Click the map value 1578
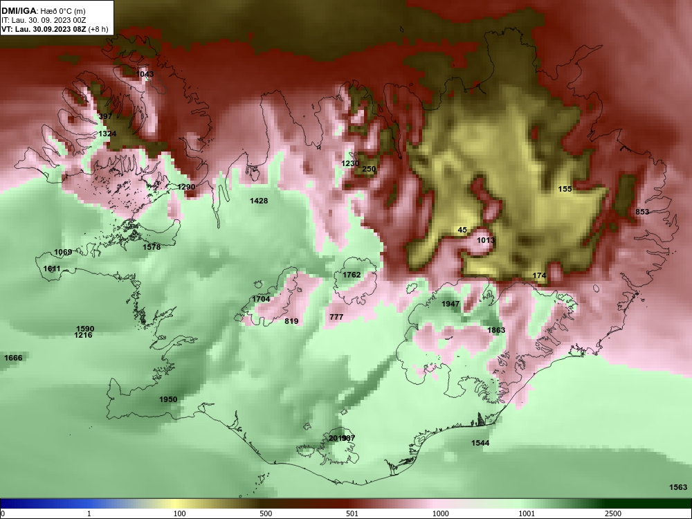 click(x=152, y=247)
